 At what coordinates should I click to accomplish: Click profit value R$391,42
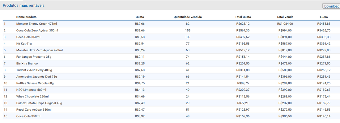(324, 44)
